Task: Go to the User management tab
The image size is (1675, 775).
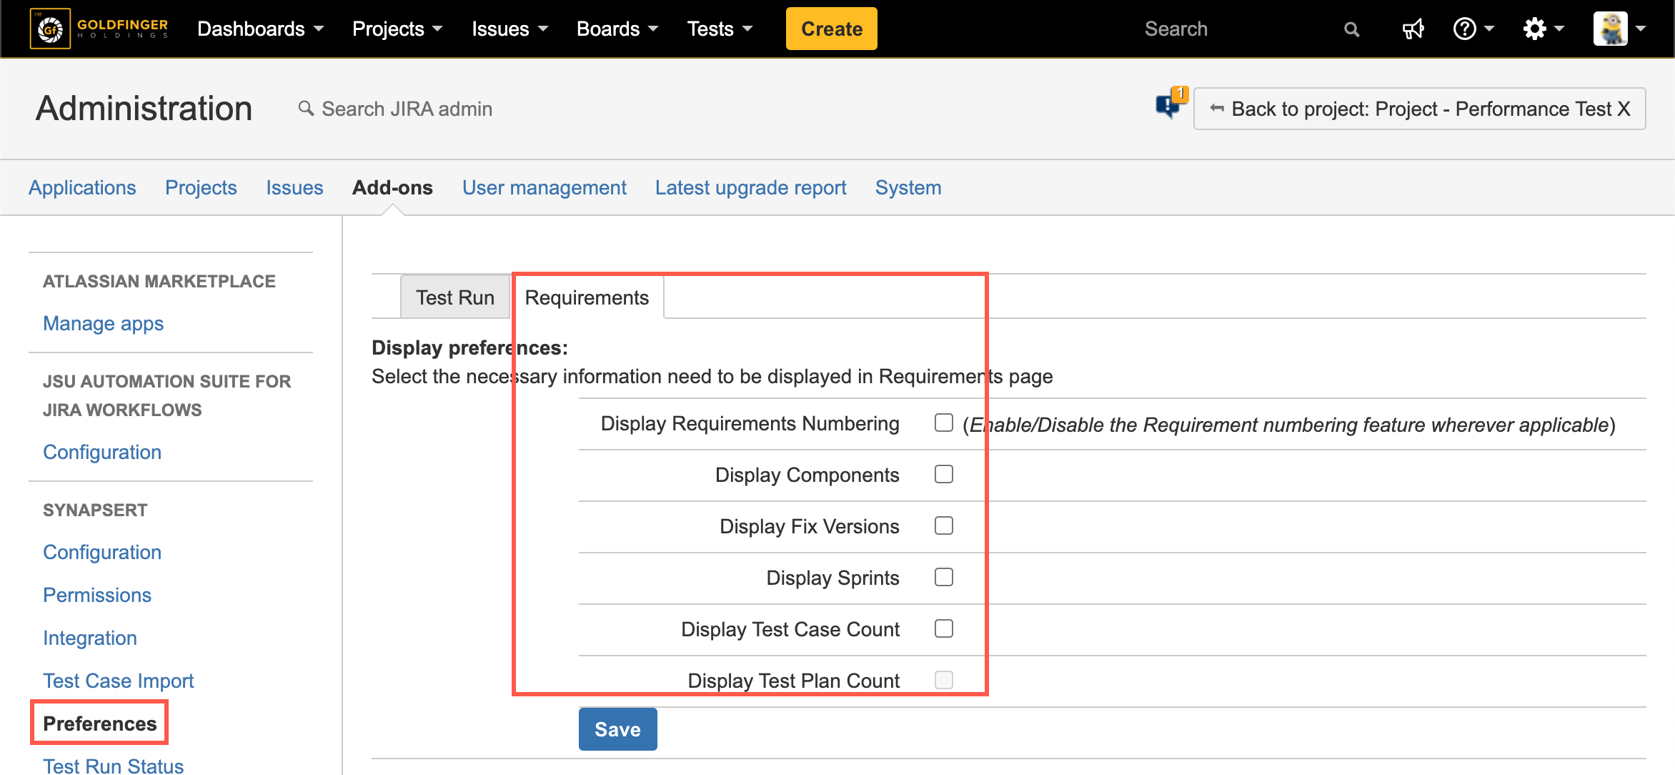Action: [x=544, y=187]
